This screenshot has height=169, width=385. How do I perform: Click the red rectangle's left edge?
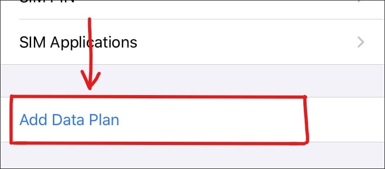tap(11, 120)
